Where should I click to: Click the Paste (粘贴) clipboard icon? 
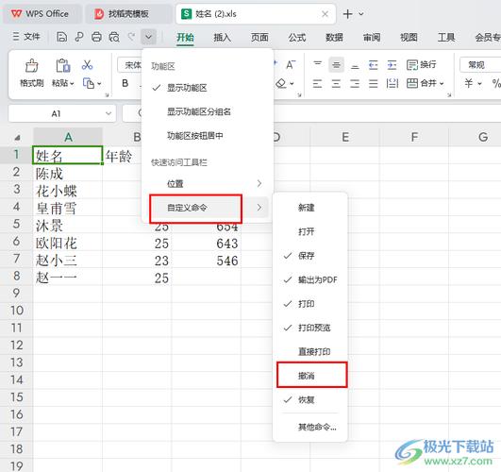tap(63, 66)
